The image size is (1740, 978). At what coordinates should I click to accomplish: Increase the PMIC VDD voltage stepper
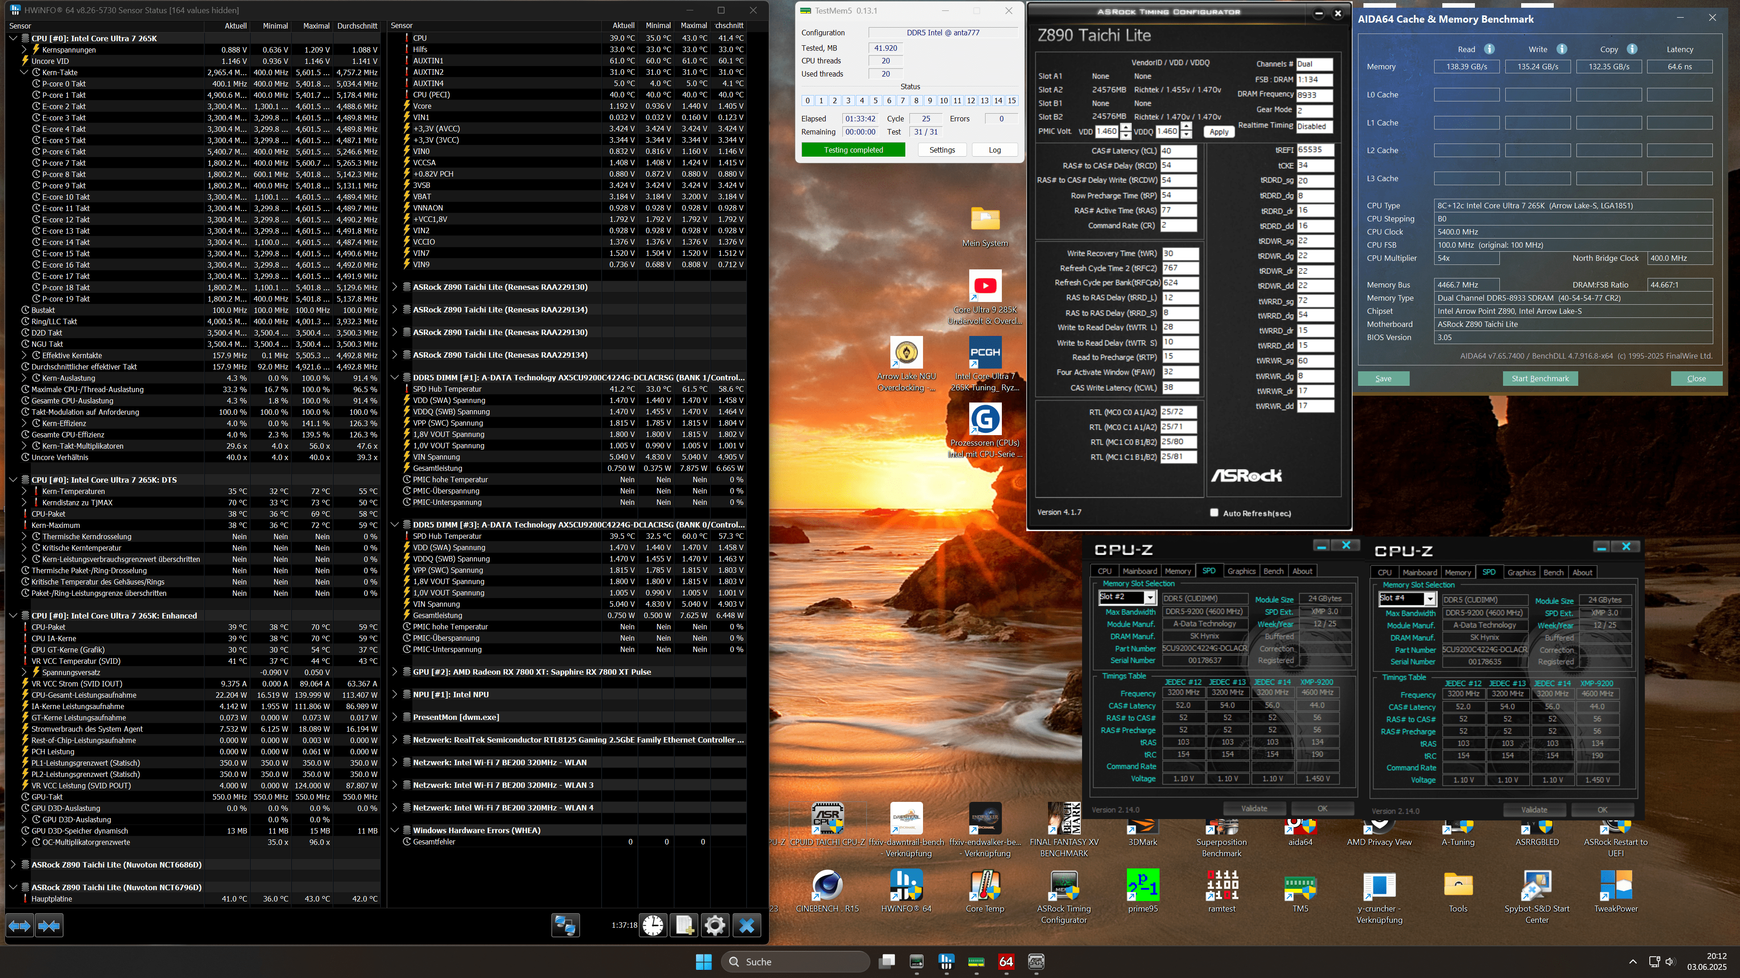[1125, 128]
